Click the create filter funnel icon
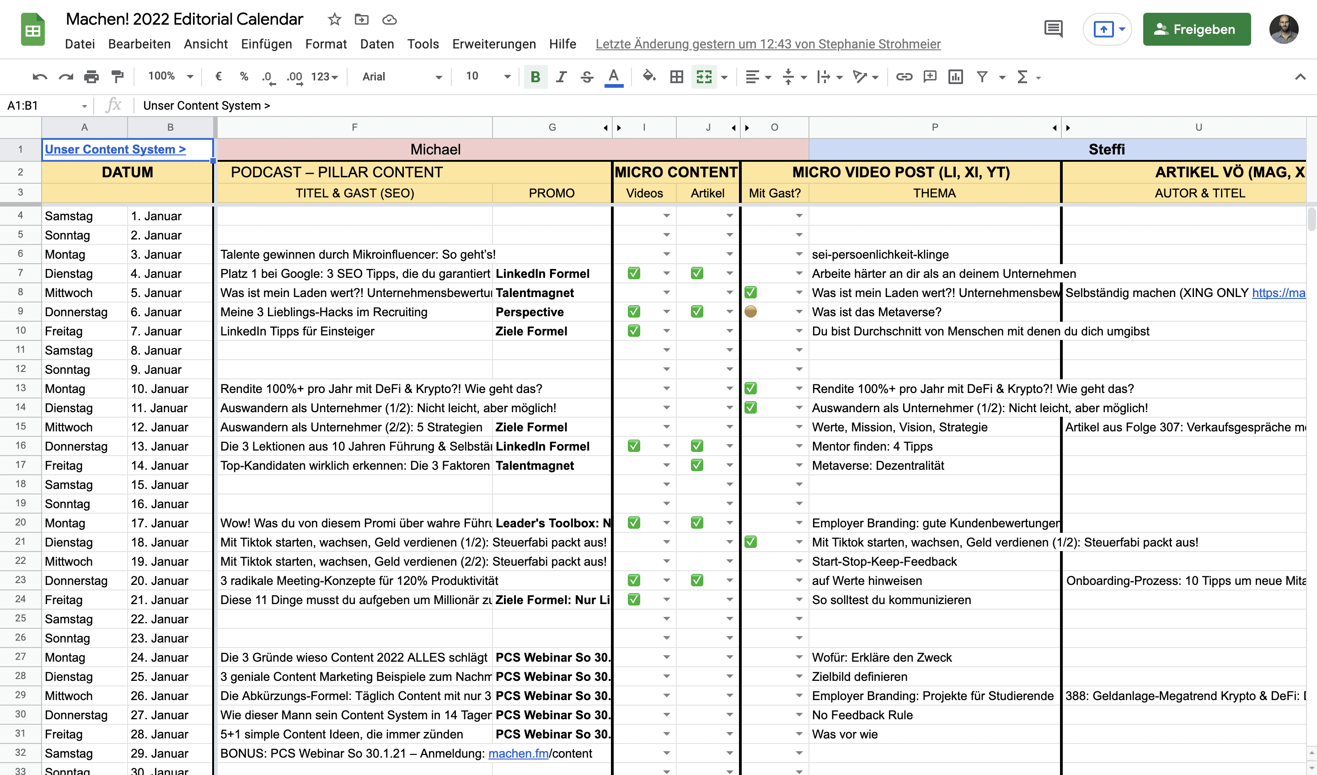This screenshot has width=1317, height=775. pos(982,77)
